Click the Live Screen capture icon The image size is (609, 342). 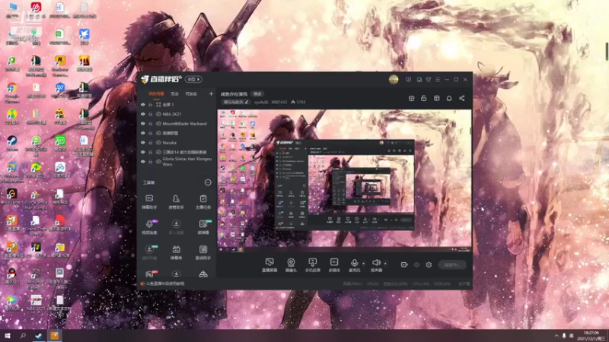tap(269, 264)
